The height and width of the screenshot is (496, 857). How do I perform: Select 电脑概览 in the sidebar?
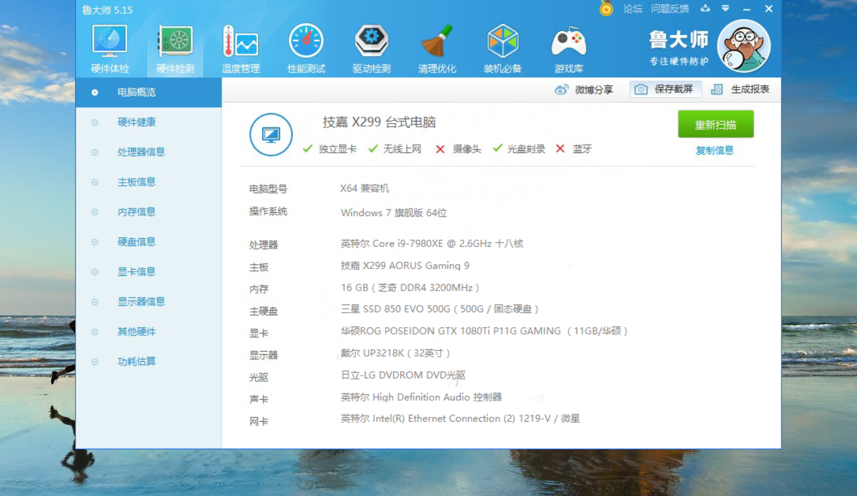click(148, 92)
